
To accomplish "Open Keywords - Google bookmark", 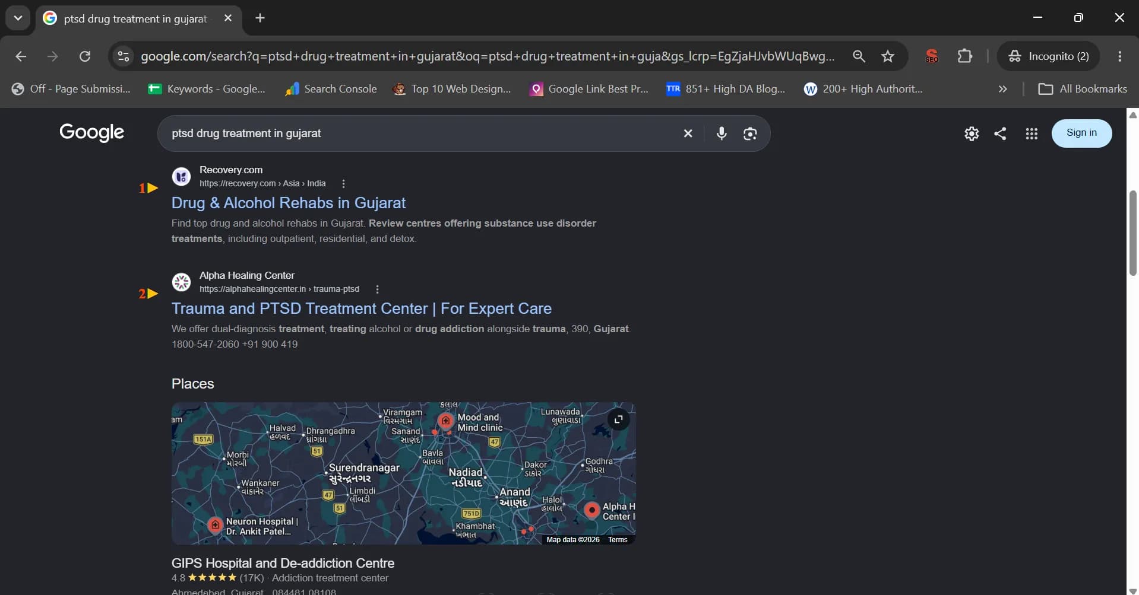I will pyautogui.click(x=207, y=89).
